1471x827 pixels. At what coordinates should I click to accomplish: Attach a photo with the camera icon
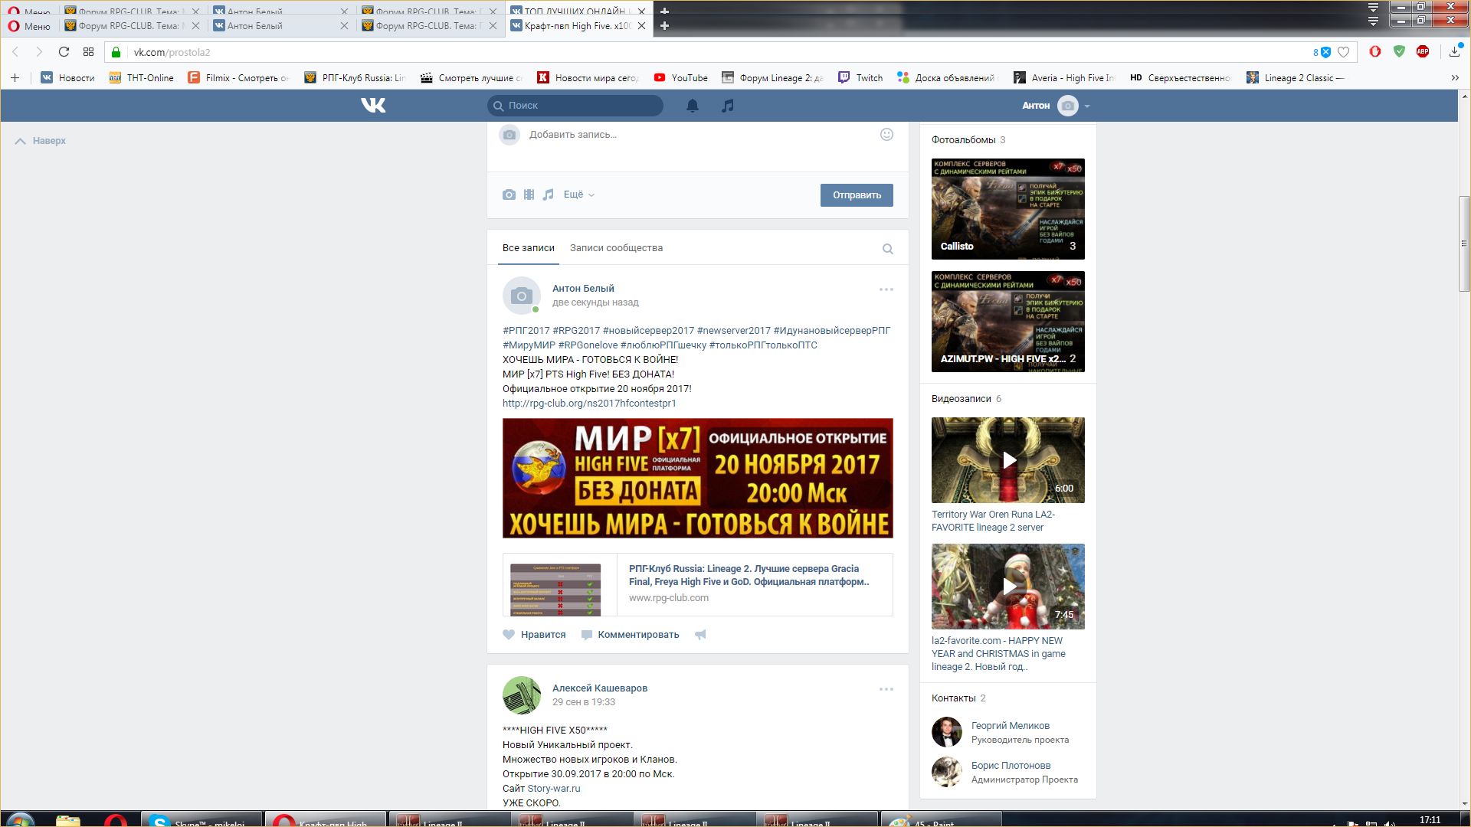(x=509, y=194)
